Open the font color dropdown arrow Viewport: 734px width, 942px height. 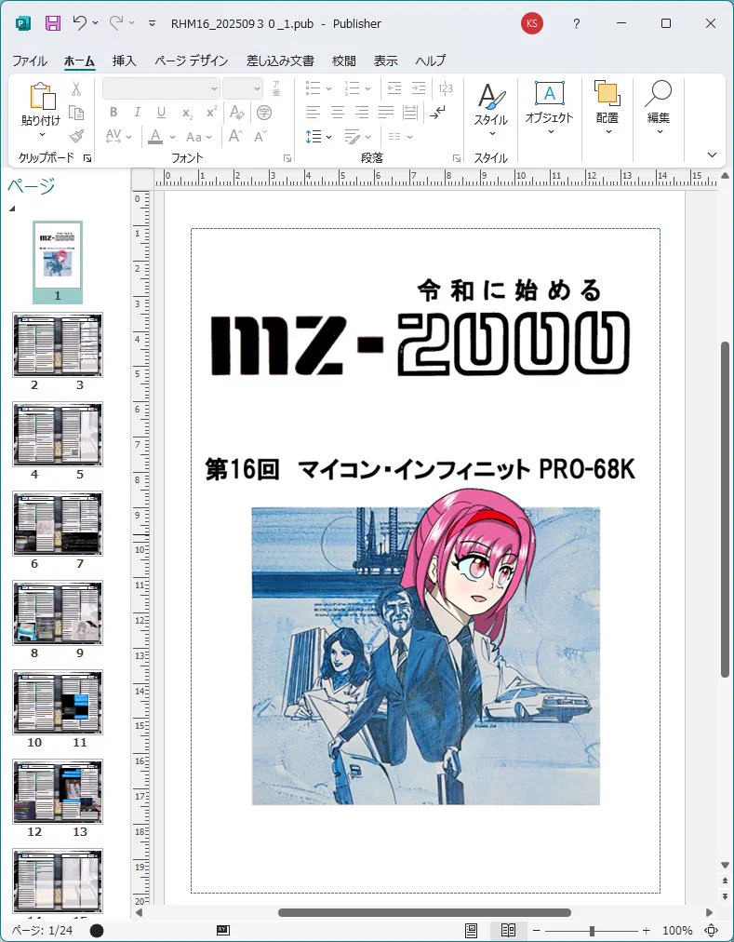coord(172,137)
